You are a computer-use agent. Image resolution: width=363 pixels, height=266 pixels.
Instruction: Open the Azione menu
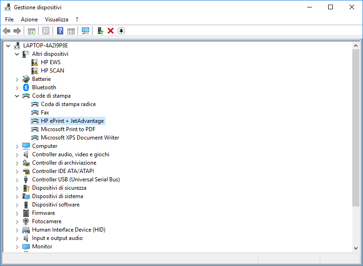point(29,20)
